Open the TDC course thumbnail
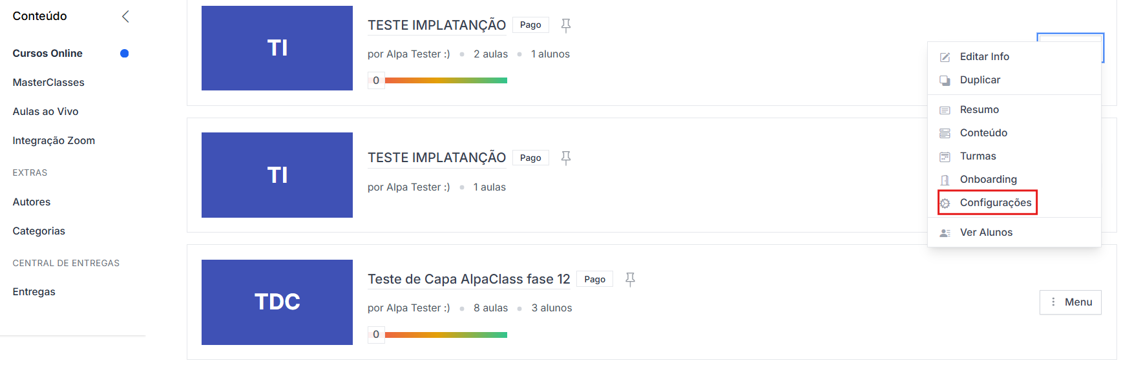Screen dimensions: 1132x365 (277, 302)
